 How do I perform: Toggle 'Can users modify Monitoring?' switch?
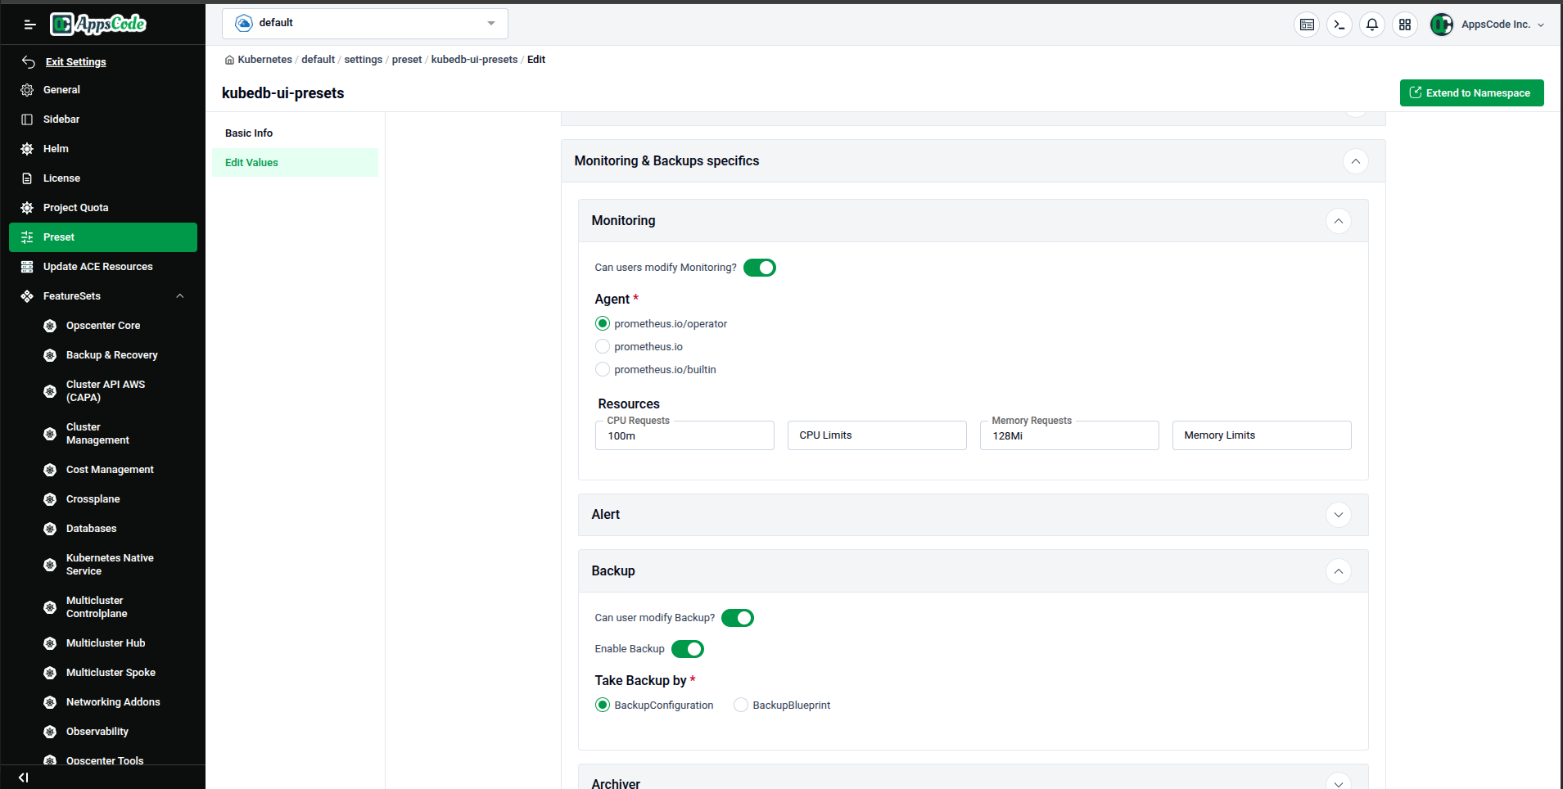coord(759,267)
